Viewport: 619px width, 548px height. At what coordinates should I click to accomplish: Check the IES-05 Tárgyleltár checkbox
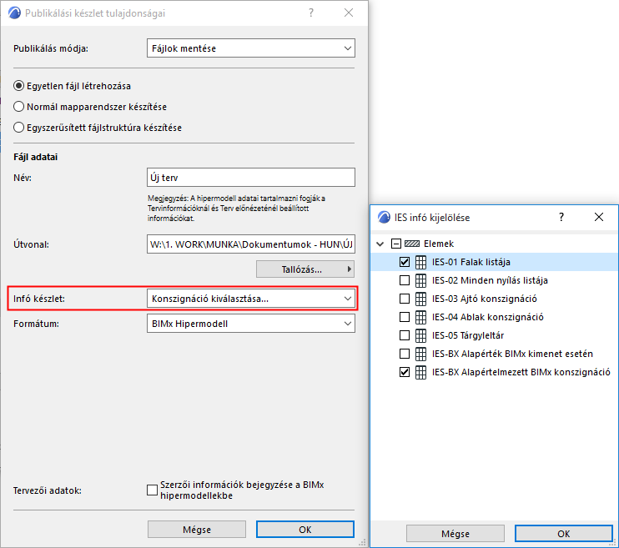coord(405,335)
